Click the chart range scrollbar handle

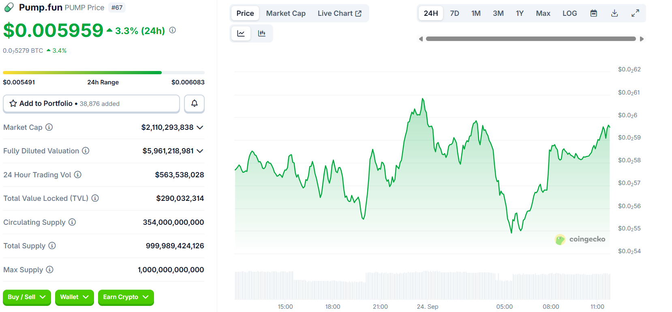tap(531, 39)
